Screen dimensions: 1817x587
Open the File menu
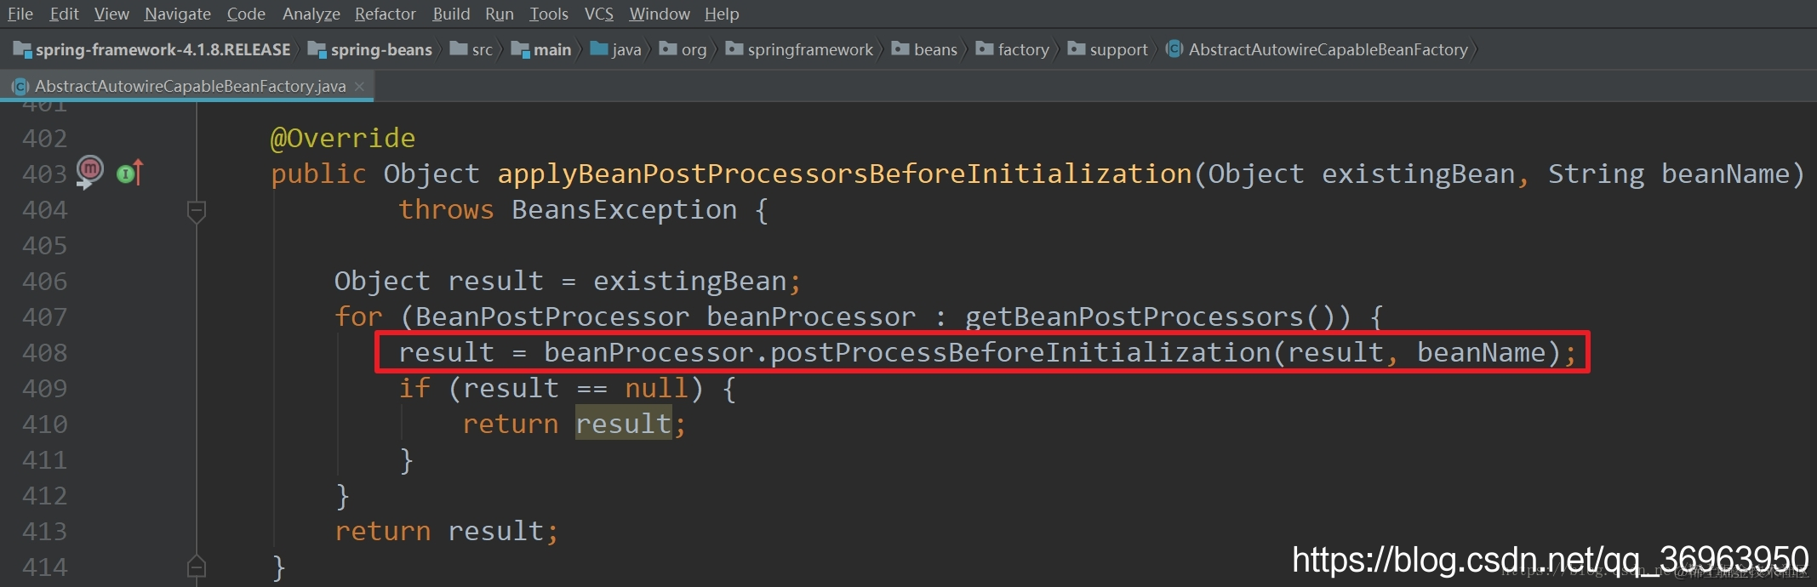pos(20,14)
